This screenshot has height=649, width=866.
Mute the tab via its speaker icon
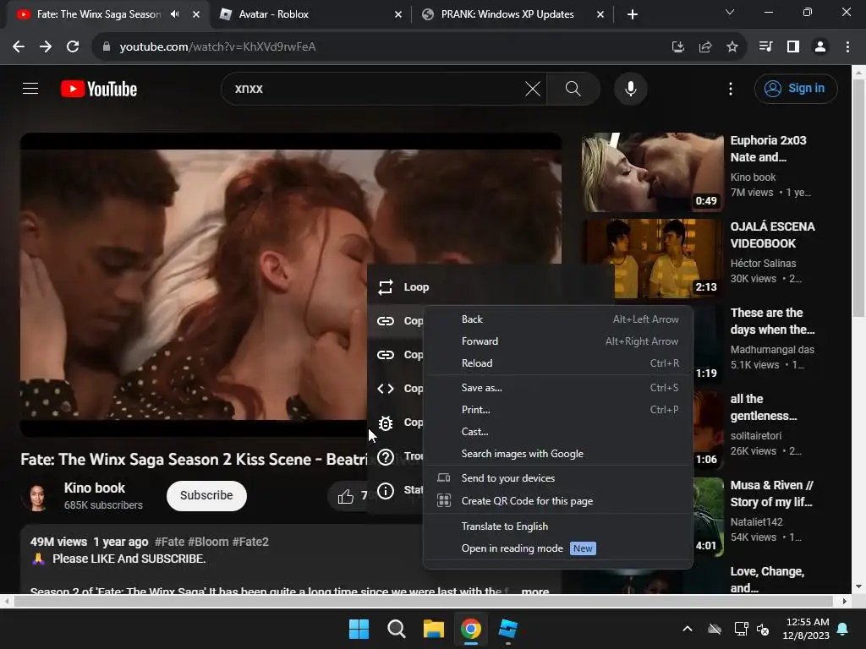[x=175, y=14]
